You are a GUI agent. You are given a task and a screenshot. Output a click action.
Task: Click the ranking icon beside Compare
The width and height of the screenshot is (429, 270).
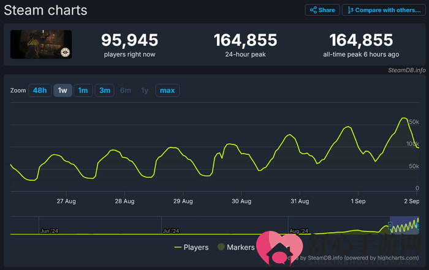coord(350,10)
